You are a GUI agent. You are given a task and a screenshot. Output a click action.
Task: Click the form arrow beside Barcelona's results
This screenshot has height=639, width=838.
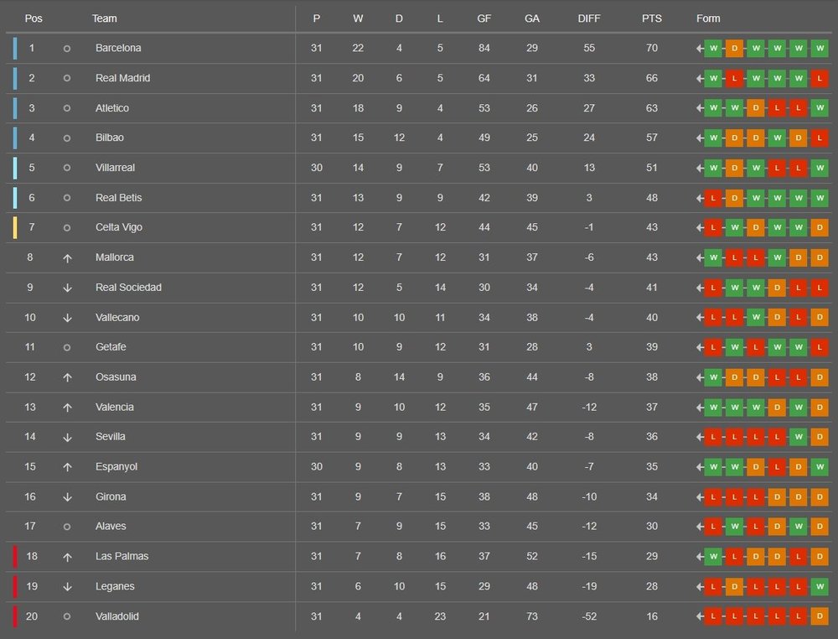tap(700, 49)
